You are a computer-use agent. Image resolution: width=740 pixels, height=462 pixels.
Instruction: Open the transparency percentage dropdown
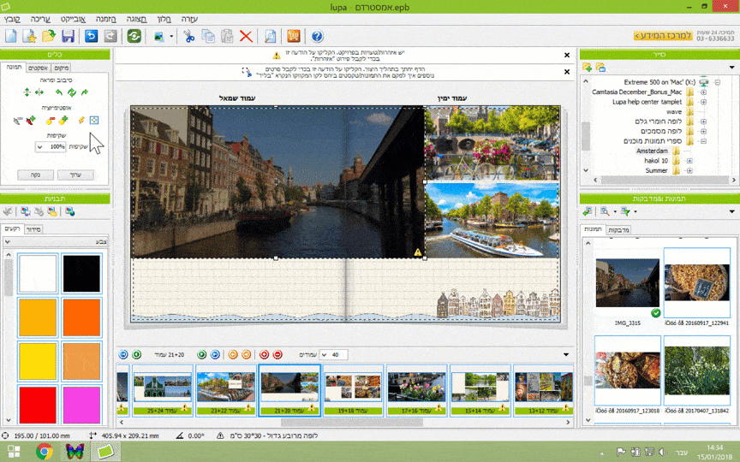pyautogui.click(x=39, y=147)
